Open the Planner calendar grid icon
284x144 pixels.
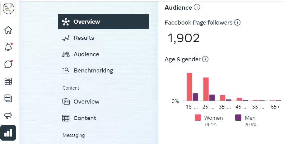coord(8,81)
